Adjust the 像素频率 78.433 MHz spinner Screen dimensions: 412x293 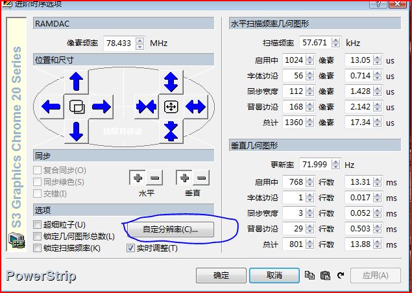point(139,43)
